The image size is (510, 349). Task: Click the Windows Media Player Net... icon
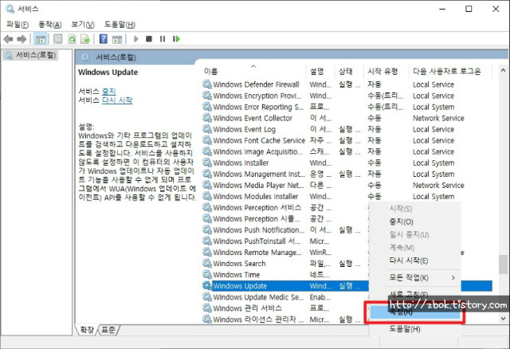point(207,185)
